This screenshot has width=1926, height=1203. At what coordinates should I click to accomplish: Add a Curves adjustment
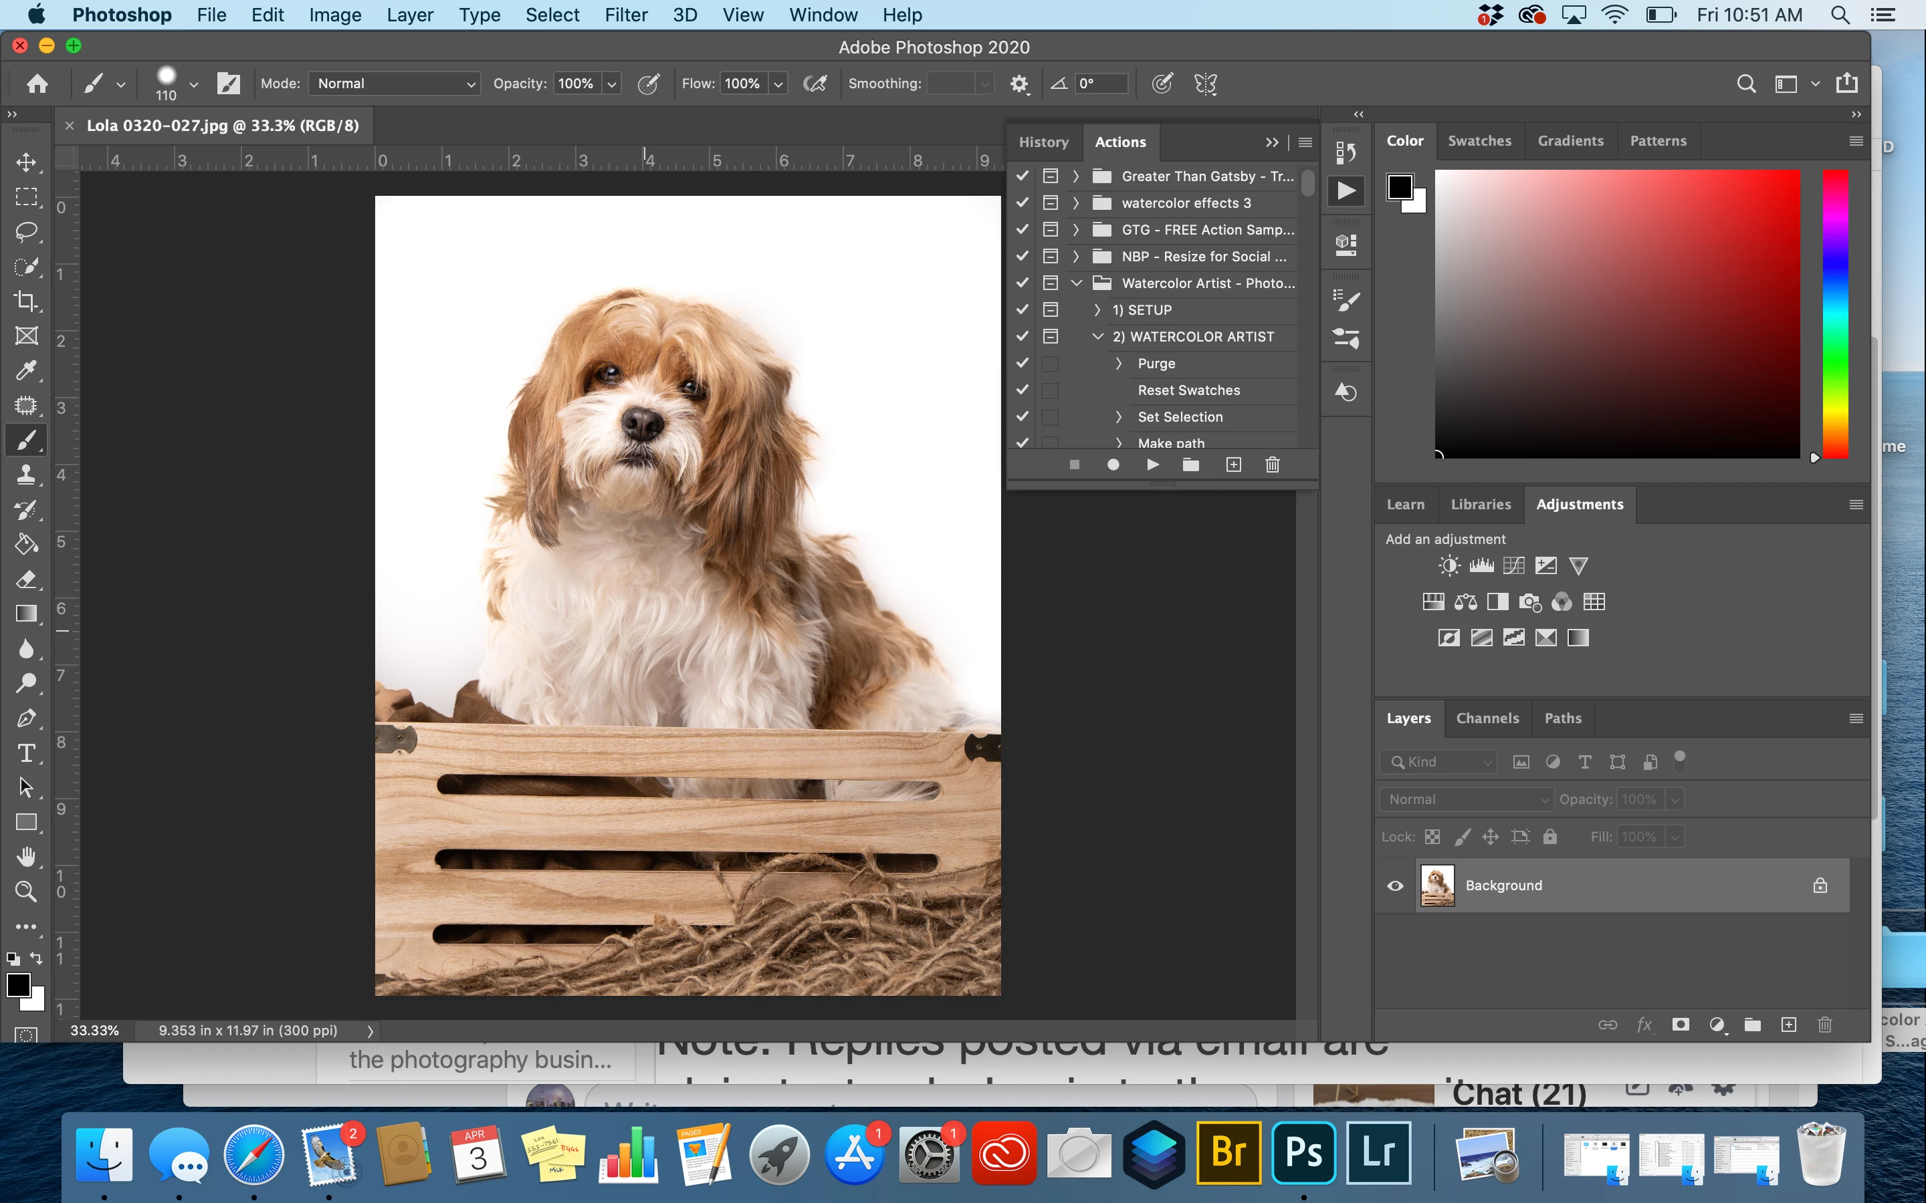click(x=1514, y=565)
